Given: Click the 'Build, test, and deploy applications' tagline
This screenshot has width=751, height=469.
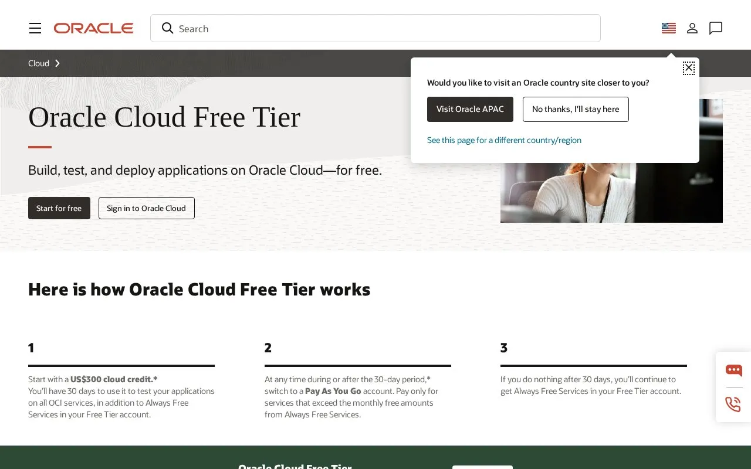Looking at the screenshot, I should (x=205, y=170).
